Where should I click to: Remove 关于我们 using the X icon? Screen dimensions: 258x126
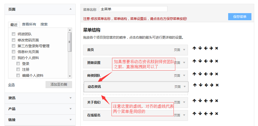coord(217,101)
